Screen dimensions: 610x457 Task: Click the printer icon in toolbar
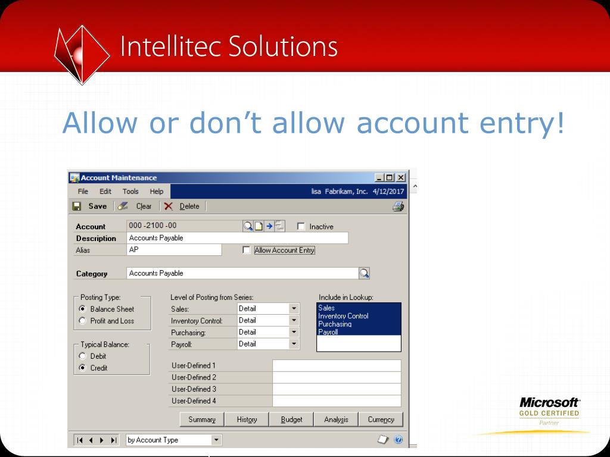pos(398,206)
